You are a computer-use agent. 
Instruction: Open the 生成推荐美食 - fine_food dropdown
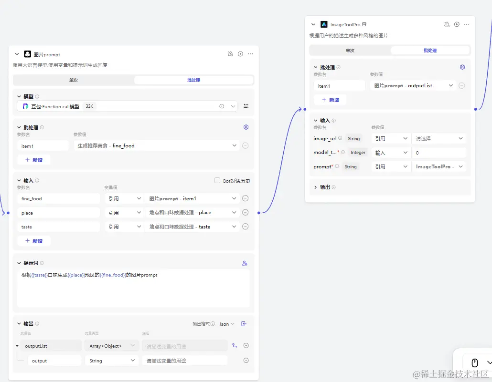pyautogui.click(x=156, y=145)
